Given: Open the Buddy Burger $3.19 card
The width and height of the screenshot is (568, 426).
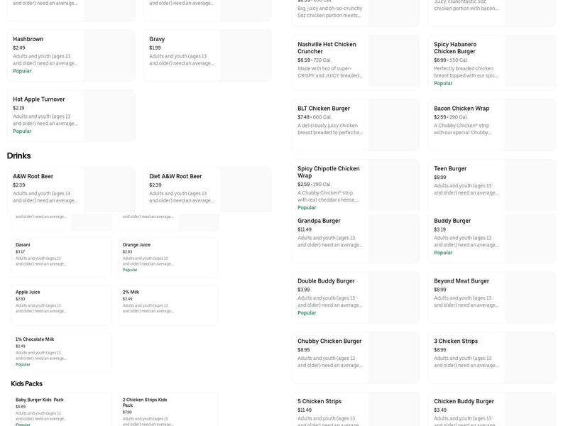Looking at the screenshot, I should [x=492, y=238].
